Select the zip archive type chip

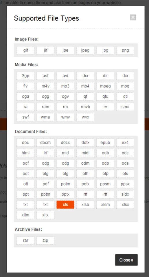point(45,240)
